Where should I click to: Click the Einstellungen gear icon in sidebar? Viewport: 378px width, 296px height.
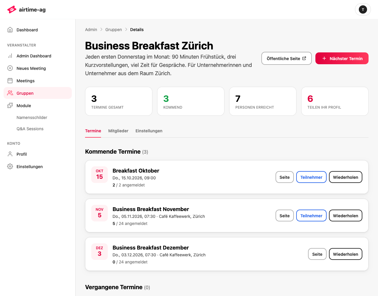[10, 166]
